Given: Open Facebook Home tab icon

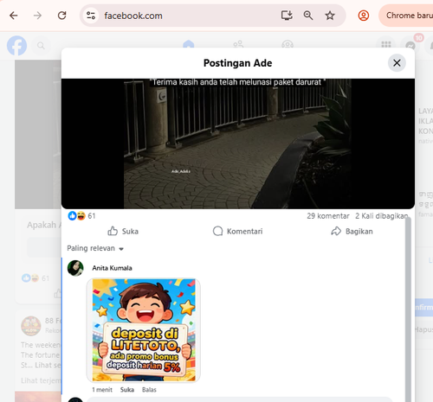Looking at the screenshot, I should tap(189, 44).
